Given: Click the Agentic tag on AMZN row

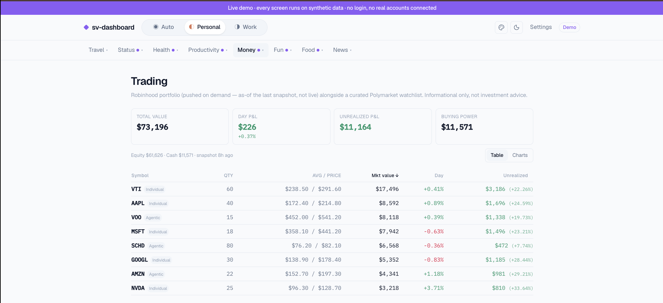Looking at the screenshot, I should click(156, 274).
